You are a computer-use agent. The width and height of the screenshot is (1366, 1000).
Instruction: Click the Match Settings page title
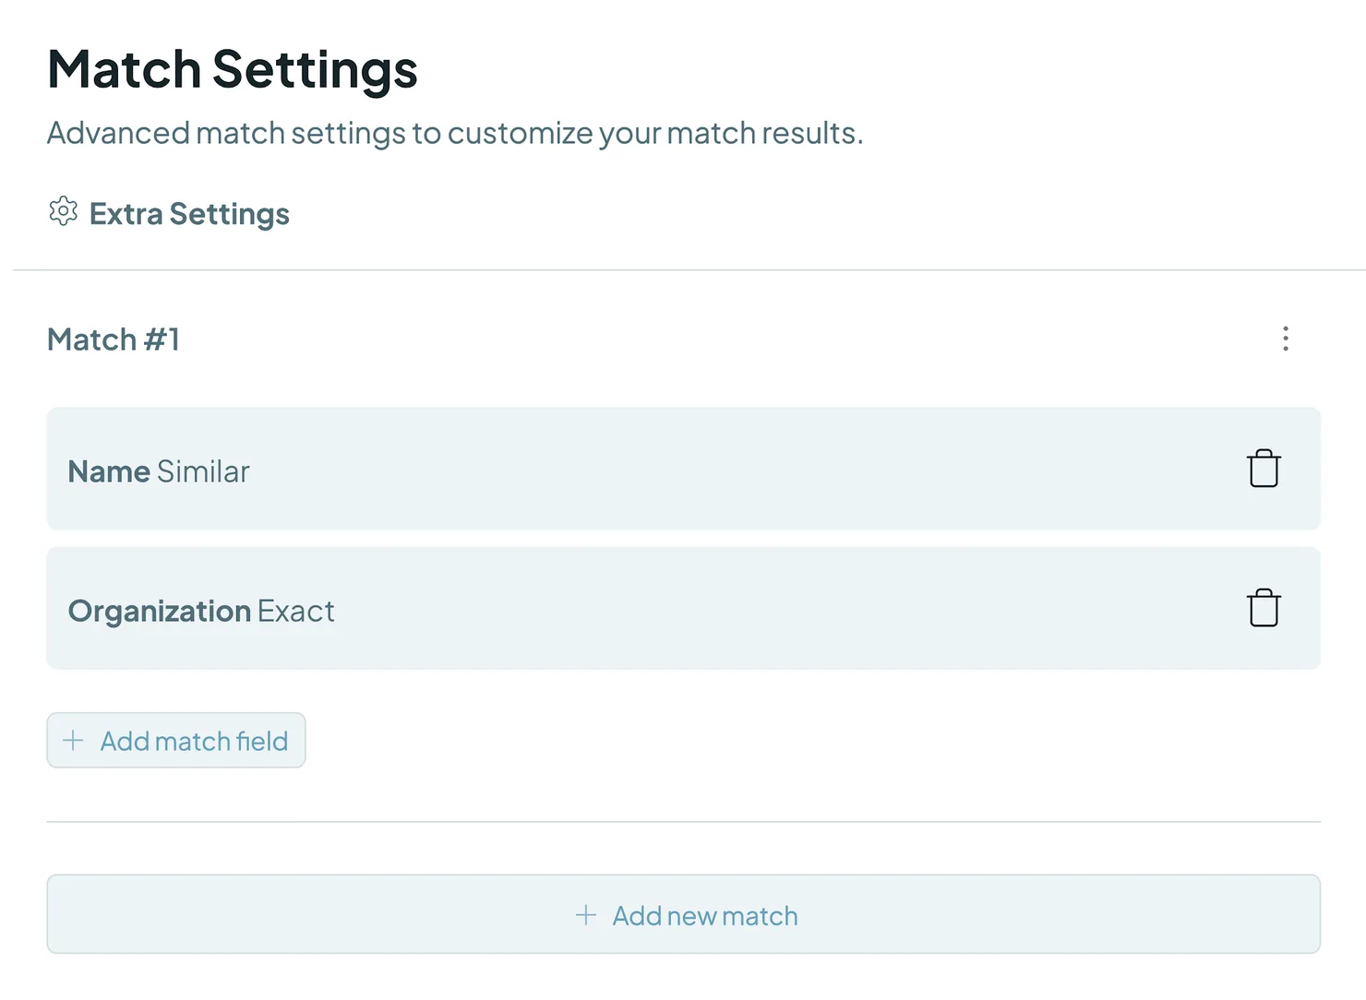[233, 70]
